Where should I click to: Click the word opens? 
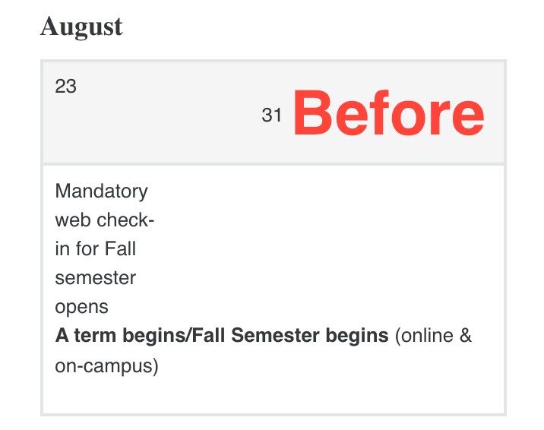pyautogui.click(x=81, y=307)
